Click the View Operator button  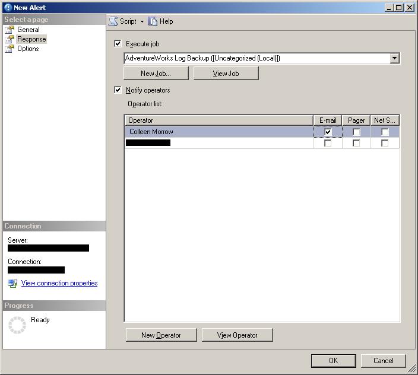[237, 335]
